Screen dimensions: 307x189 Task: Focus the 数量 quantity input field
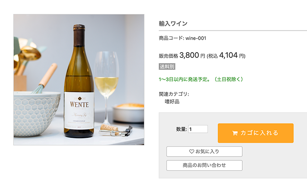pos(198,129)
